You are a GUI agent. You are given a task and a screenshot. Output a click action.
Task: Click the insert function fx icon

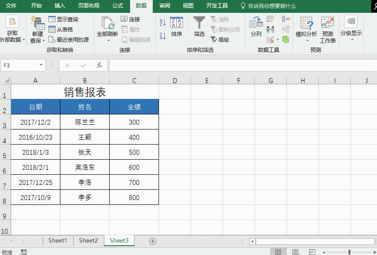(99, 65)
